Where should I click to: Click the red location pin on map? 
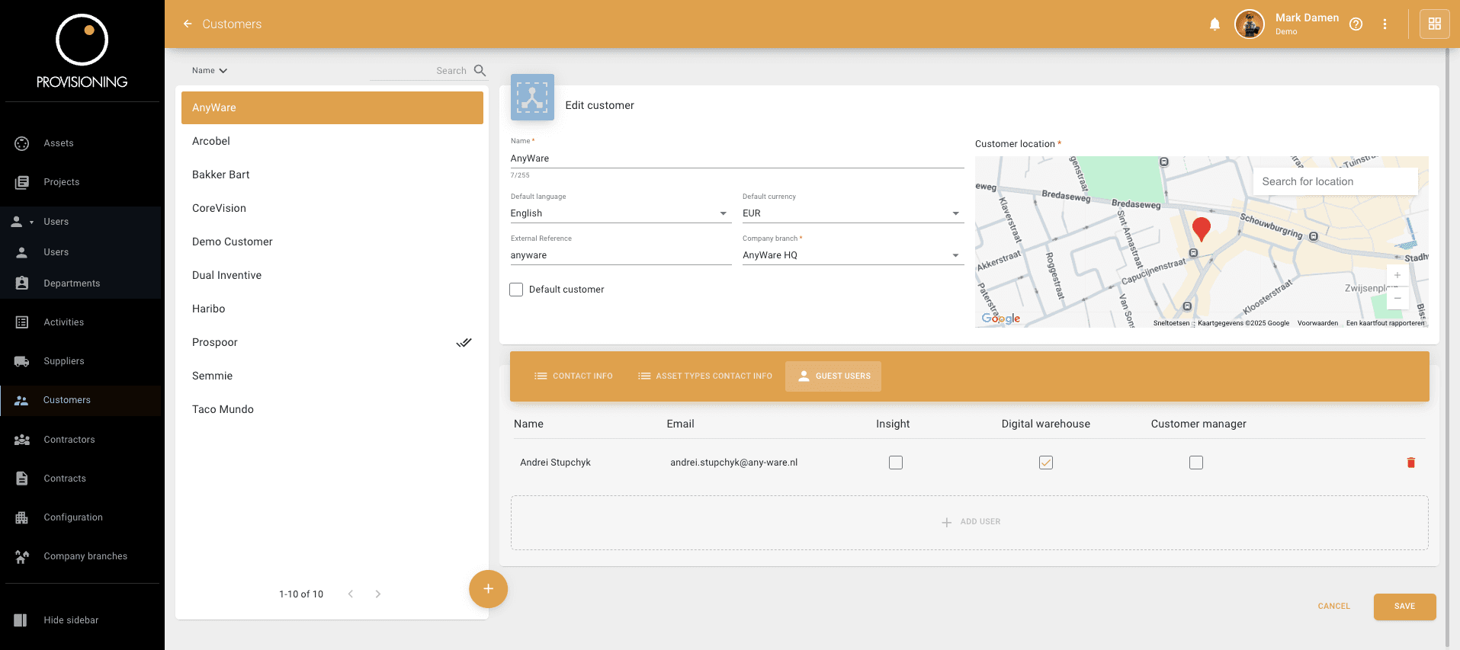pyautogui.click(x=1201, y=229)
